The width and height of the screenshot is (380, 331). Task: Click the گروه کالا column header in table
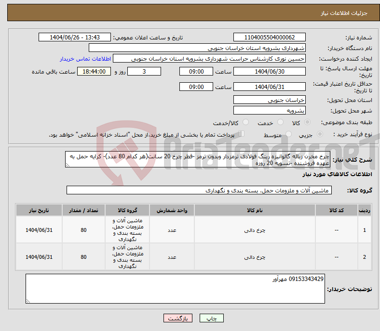pos(127,210)
